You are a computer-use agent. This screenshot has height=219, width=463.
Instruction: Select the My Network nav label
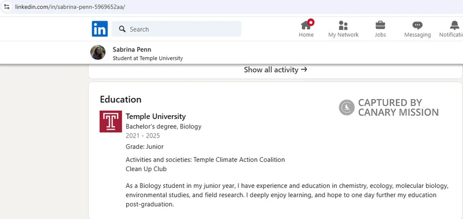tap(343, 35)
